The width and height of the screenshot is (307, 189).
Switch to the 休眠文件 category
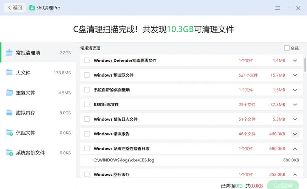coord(38,133)
